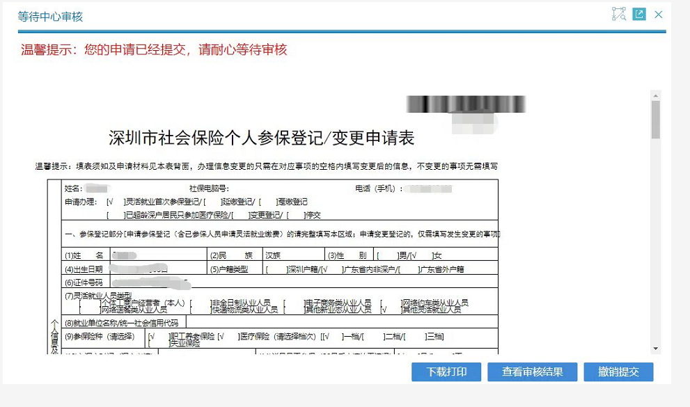Tick the 停交 checkbox
This screenshot has height=407, width=690.
tap(296, 215)
